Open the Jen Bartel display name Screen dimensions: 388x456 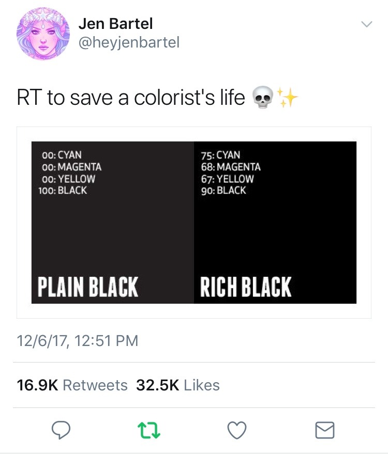pyautogui.click(x=115, y=23)
